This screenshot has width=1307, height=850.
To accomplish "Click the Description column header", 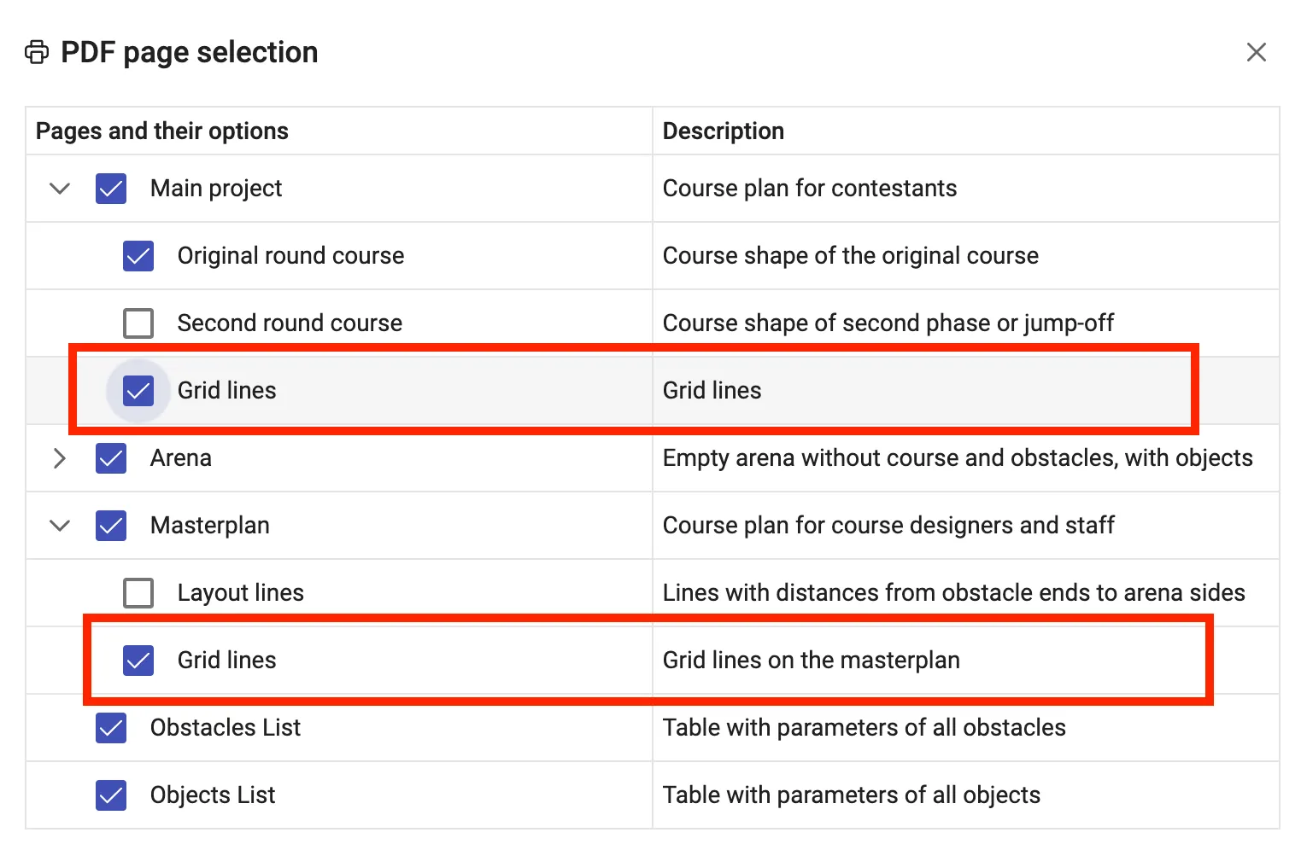I will tap(724, 131).
